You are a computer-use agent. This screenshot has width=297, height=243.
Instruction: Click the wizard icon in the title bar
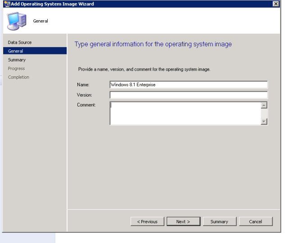tap(6, 4)
